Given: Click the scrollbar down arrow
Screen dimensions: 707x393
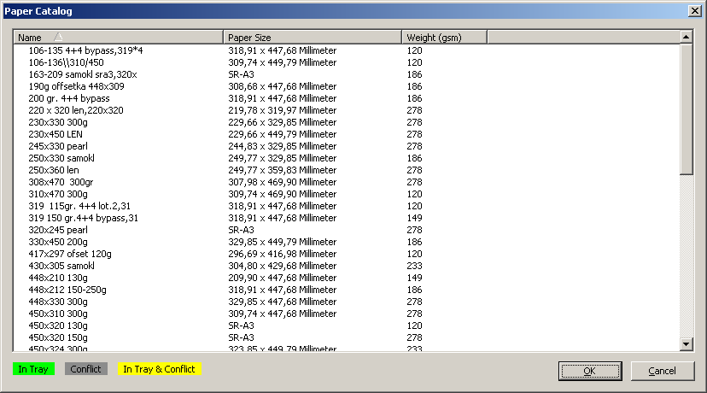Looking at the screenshot, I should tap(686, 344).
